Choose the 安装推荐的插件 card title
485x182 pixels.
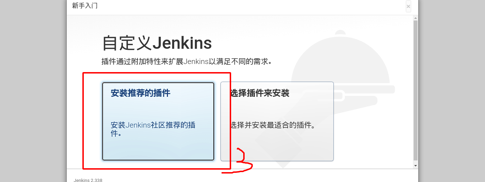[x=141, y=93]
